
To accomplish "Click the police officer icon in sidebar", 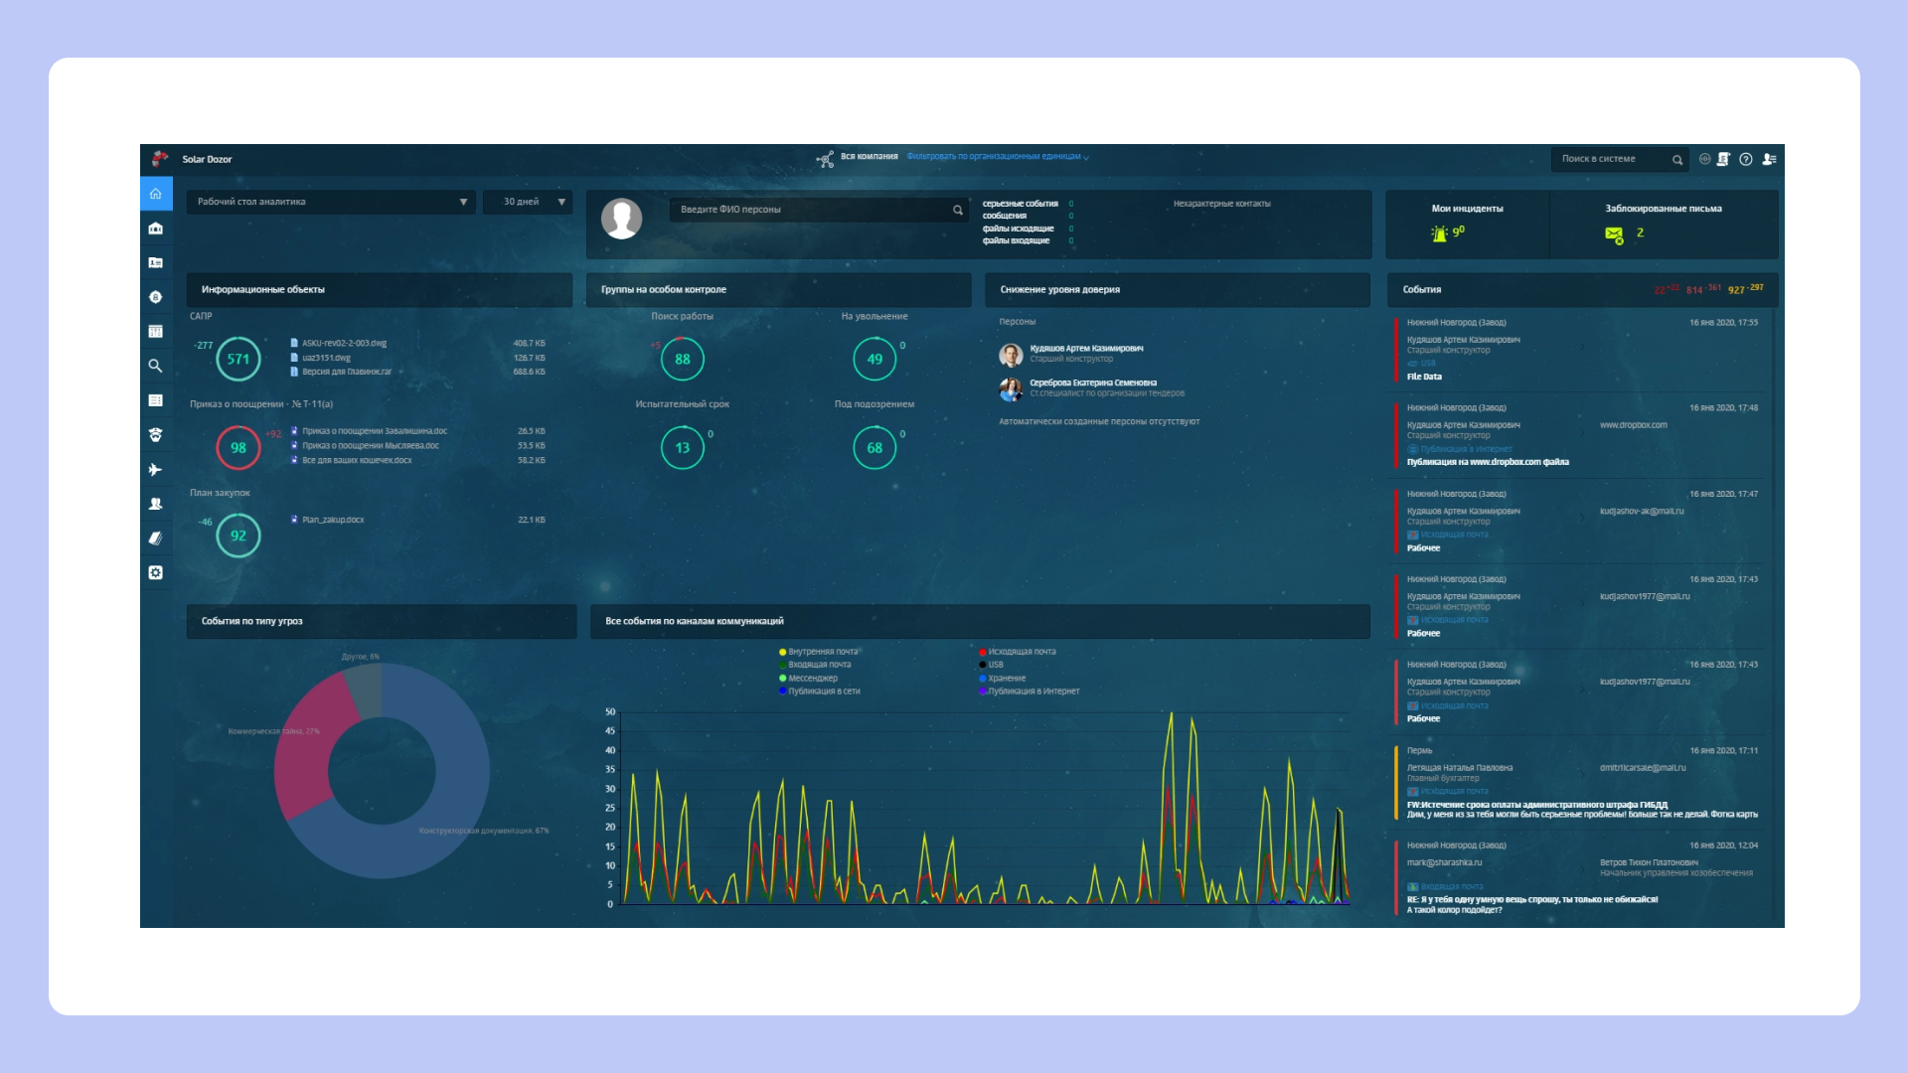I will click(x=156, y=435).
